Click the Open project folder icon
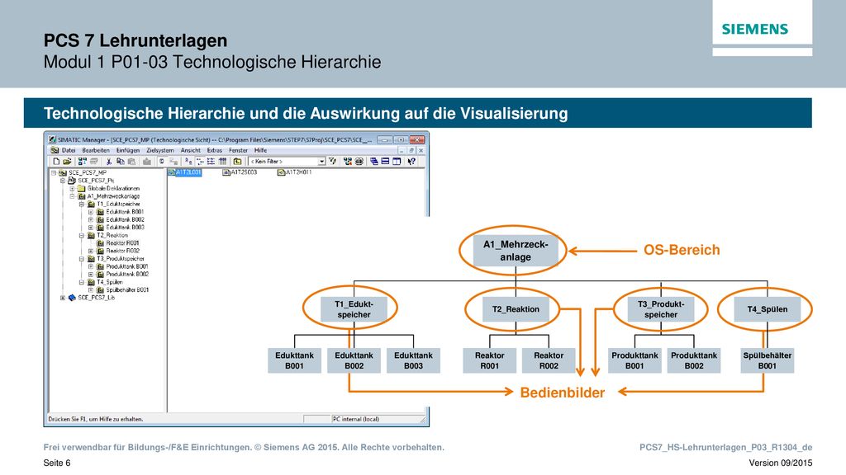Screen dimensions: 846x475 (x=67, y=161)
